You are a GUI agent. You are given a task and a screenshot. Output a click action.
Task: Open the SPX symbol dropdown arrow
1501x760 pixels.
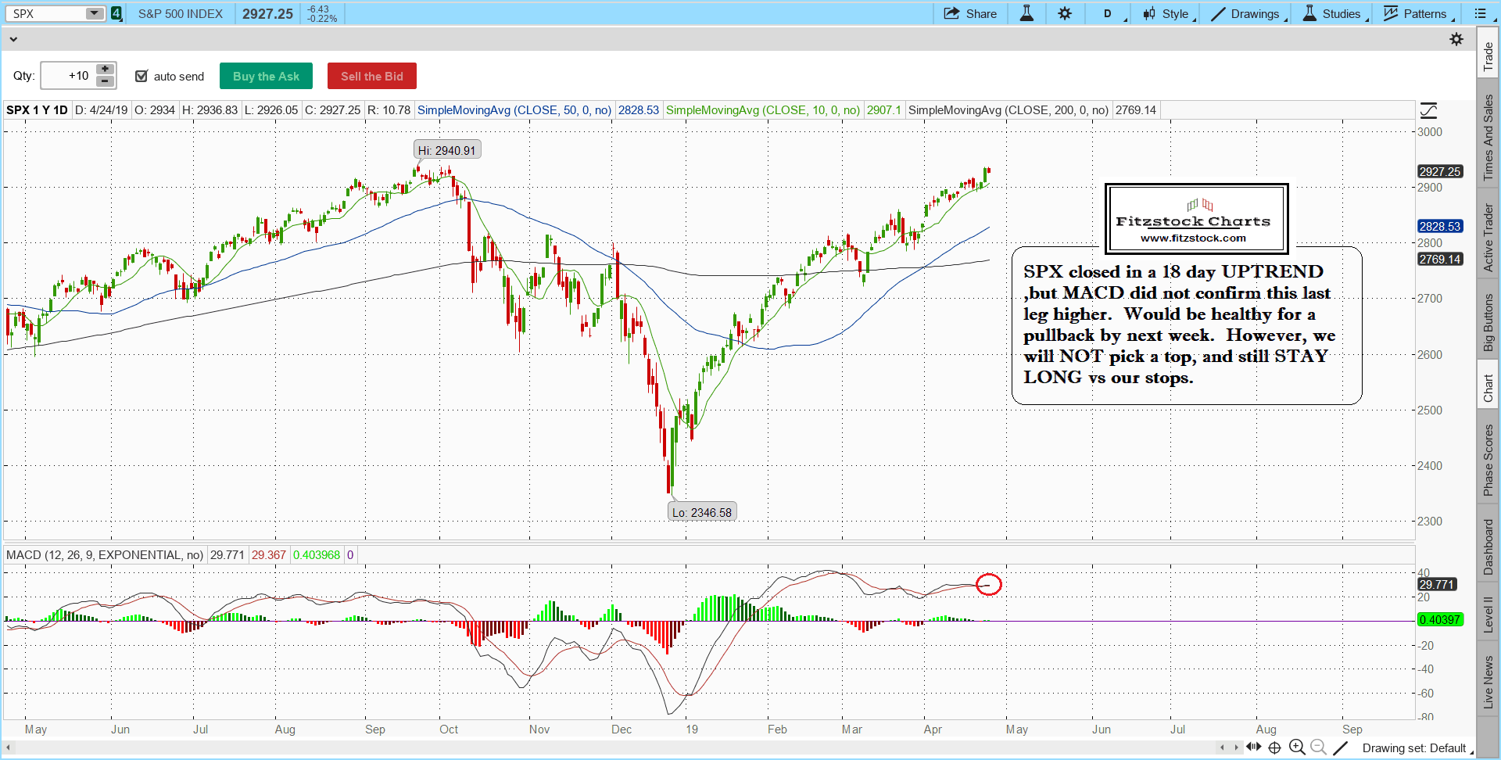point(94,13)
